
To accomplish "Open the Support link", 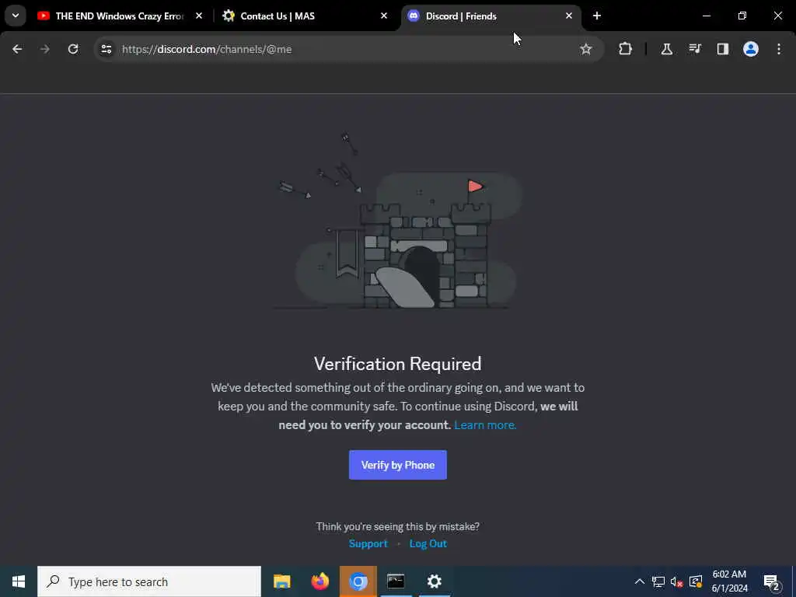I will point(368,543).
